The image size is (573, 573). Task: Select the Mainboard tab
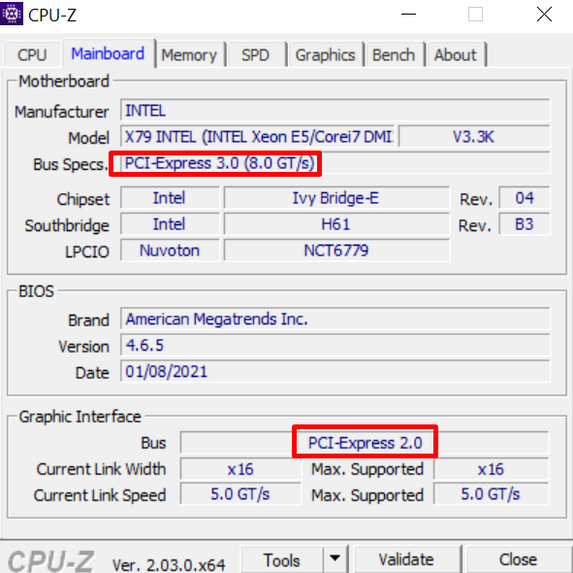pyautogui.click(x=108, y=53)
